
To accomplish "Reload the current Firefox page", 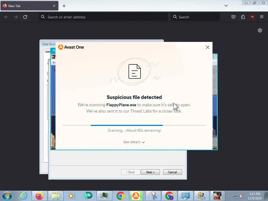I will pos(25,17).
